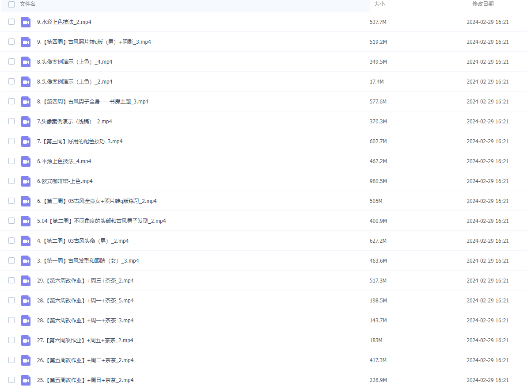This screenshot has width=527, height=386.
Task: Click video icon for 6.平涂上色技法_4.mp4
Action: point(26,161)
